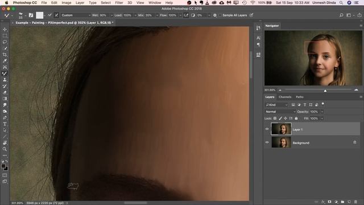Open the Normal blend mode dropdown

click(280, 112)
